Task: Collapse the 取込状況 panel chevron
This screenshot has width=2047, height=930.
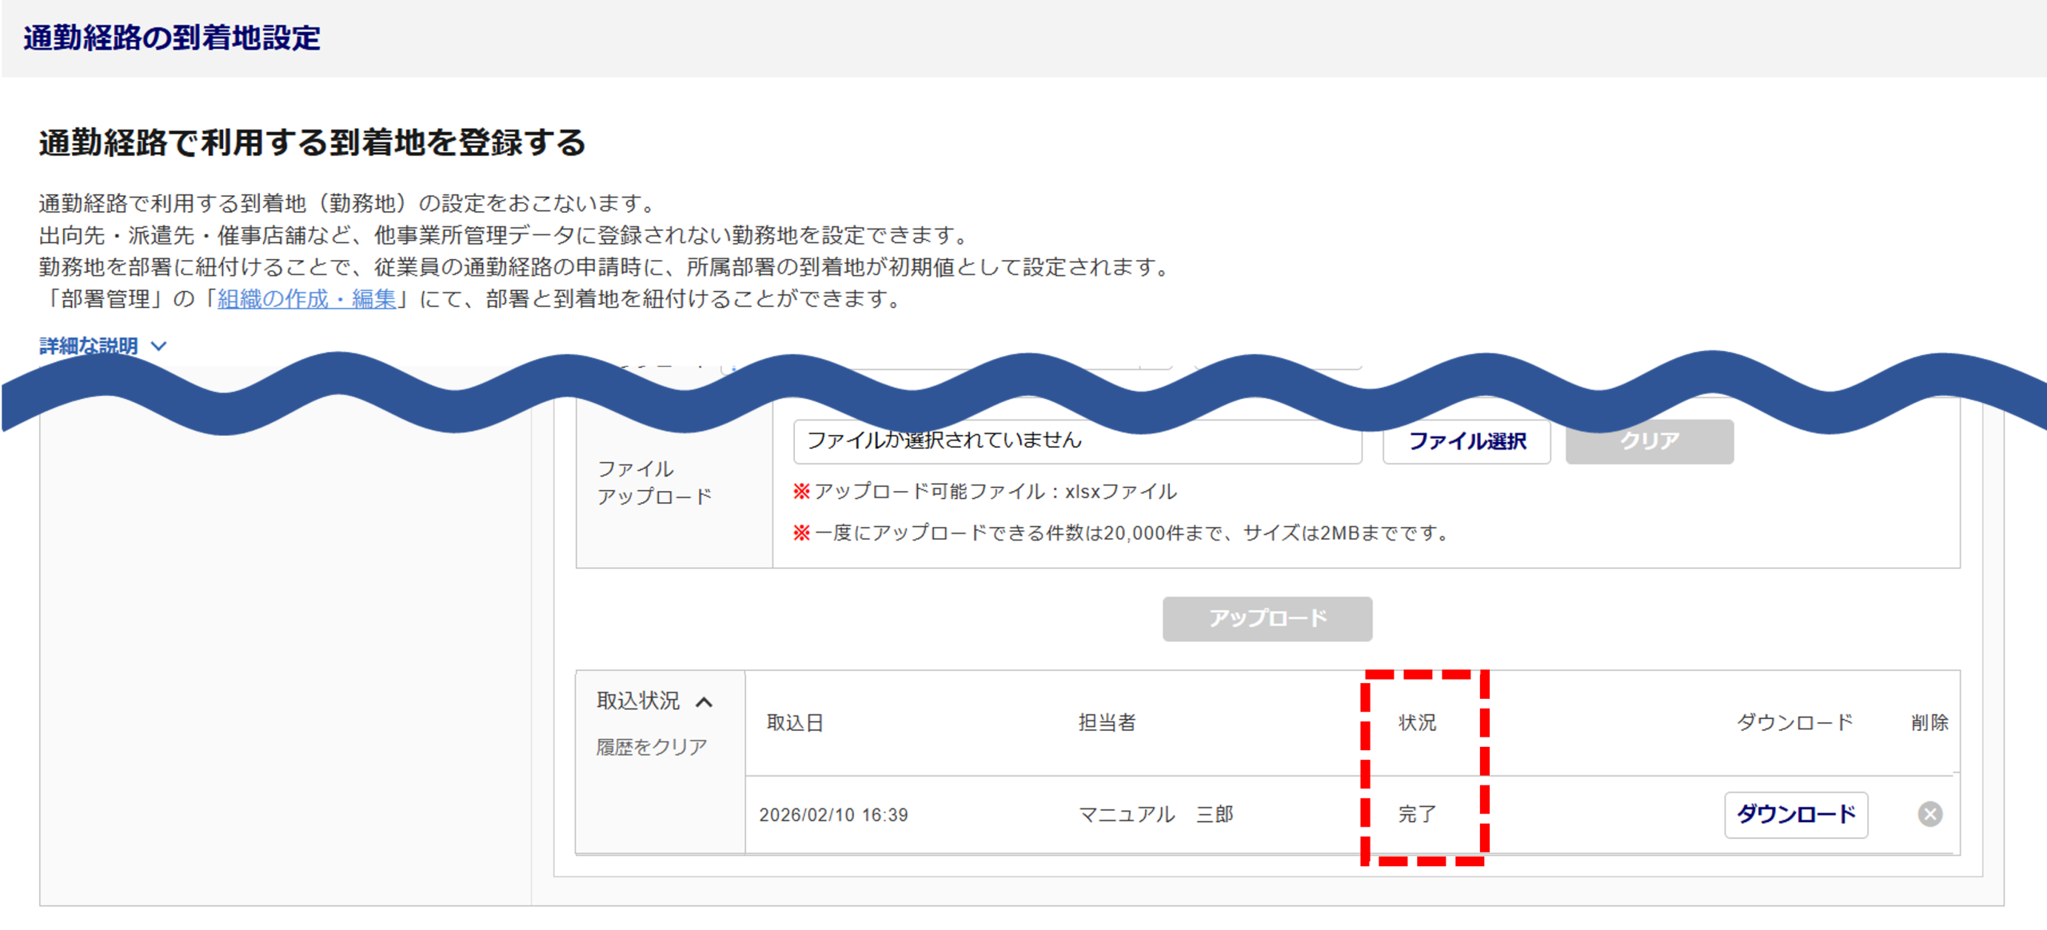Action: [x=704, y=702]
